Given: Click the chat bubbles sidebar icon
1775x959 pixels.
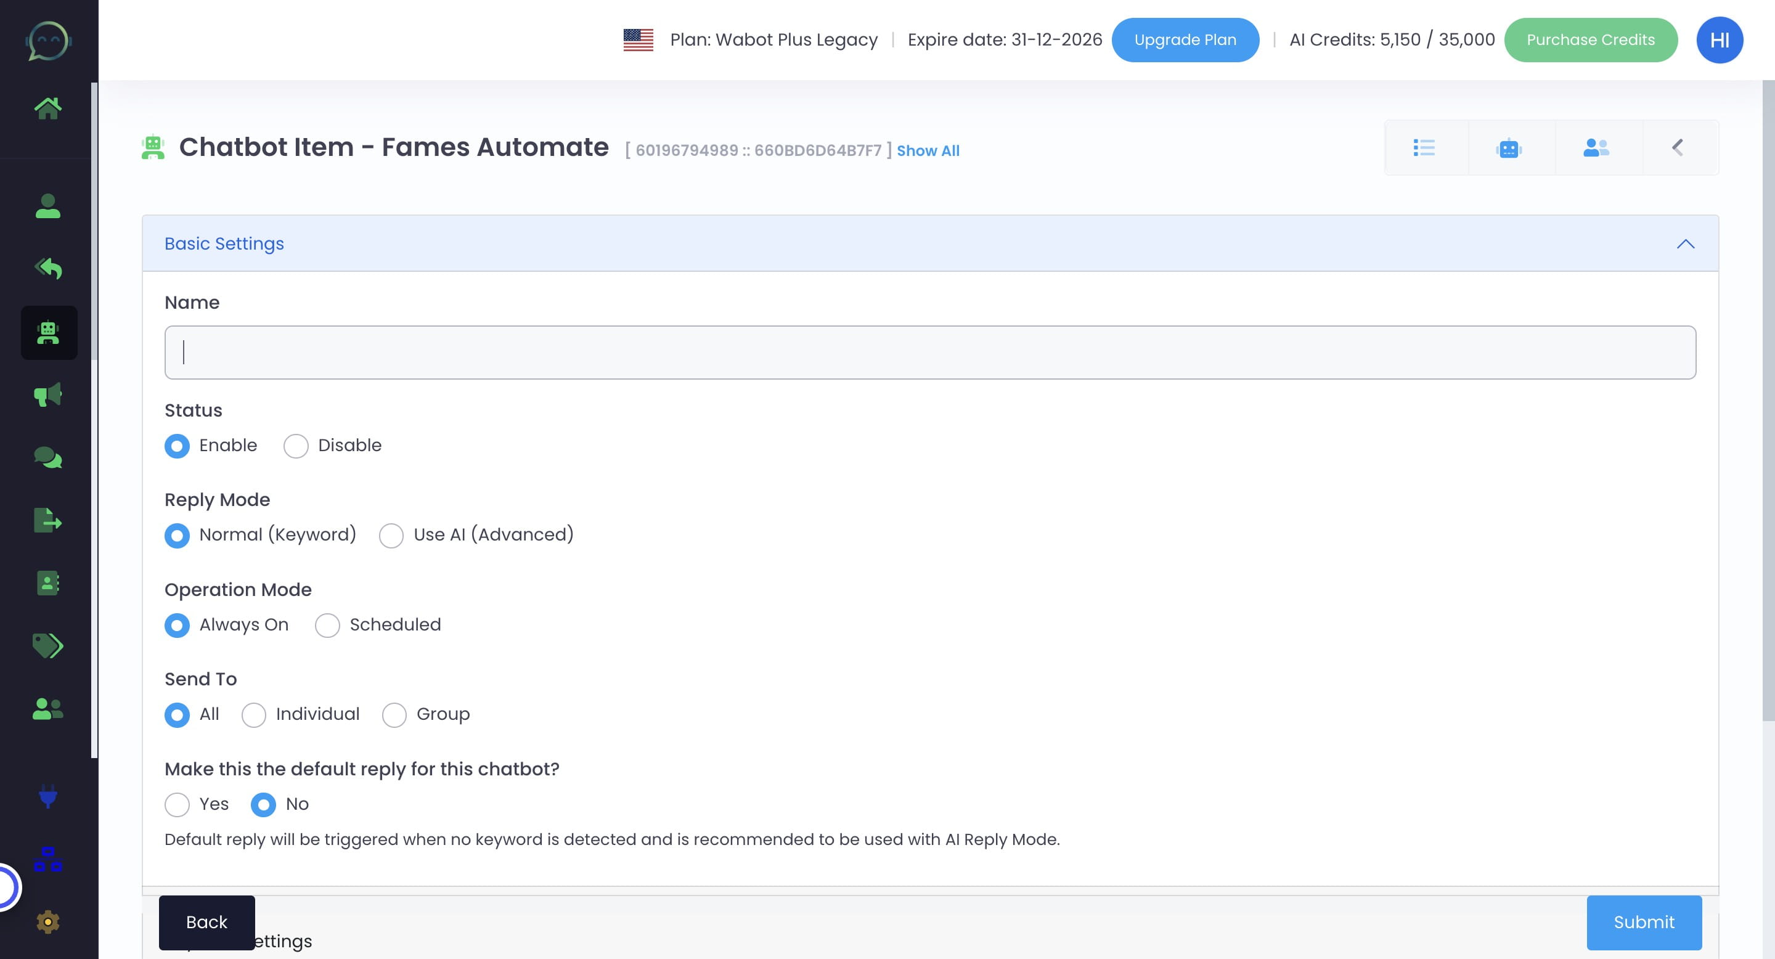Looking at the screenshot, I should [x=47, y=457].
